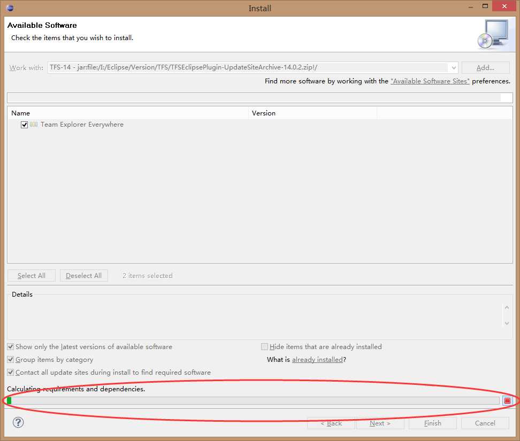Click the category icon beside Team Explorer Everywhere
Image resolution: width=520 pixels, height=441 pixels.
34,125
